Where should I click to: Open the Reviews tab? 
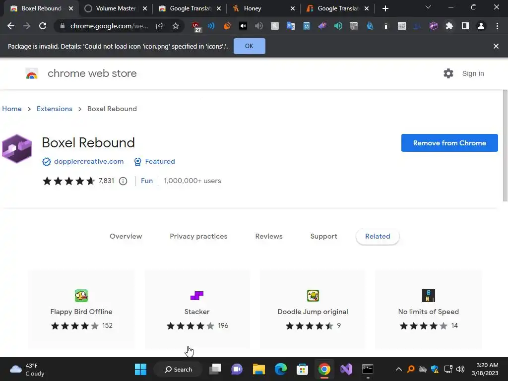click(269, 237)
